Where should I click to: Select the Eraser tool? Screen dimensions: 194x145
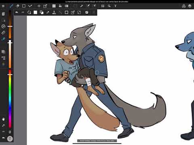tap(17, 6)
